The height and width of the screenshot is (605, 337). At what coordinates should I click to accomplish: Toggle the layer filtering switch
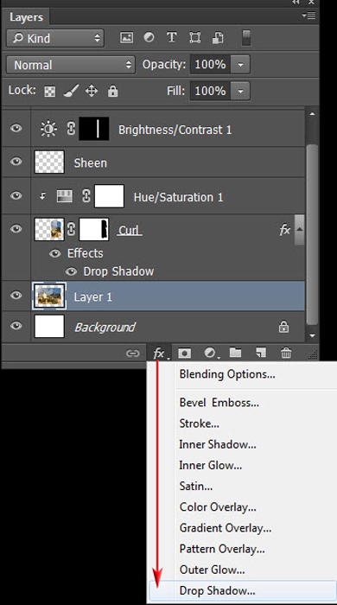click(246, 38)
